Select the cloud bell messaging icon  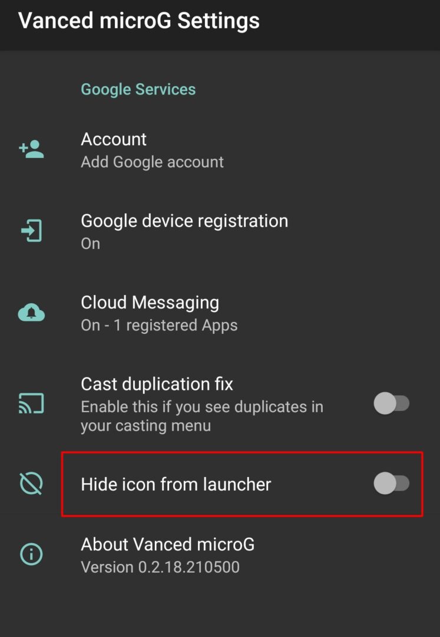tap(31, 313)
